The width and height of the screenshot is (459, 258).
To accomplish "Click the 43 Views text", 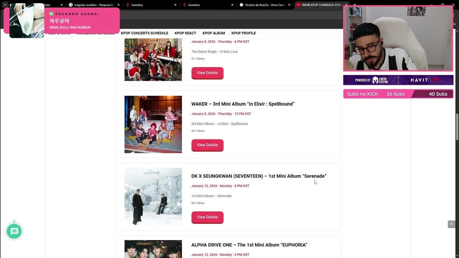I will [x=198, y=131].
